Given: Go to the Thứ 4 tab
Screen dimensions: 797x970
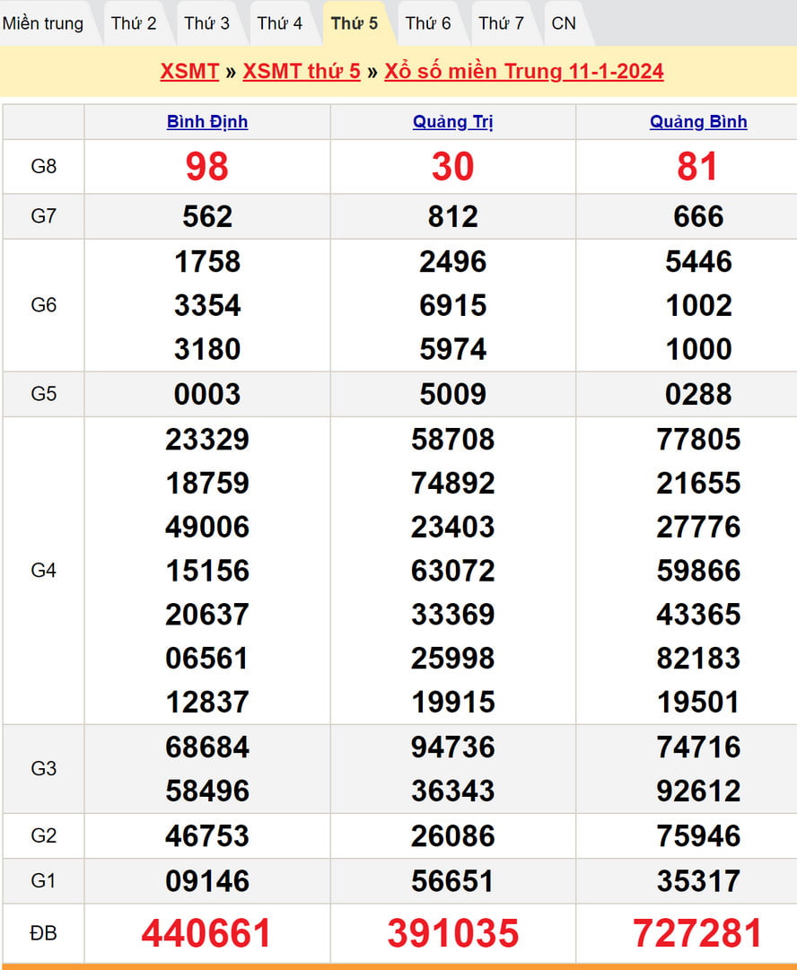Looking at the screenshot, I should click(x=280, y=23).
